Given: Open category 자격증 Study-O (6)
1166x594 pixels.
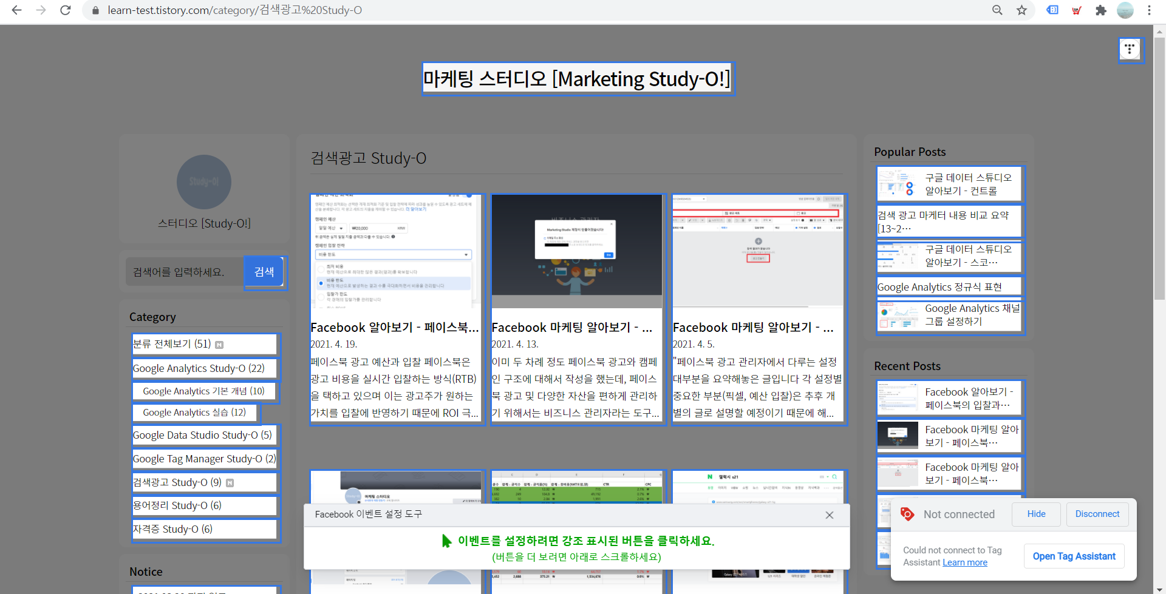Looking at the screenshot, I should [x=205, y=529].
